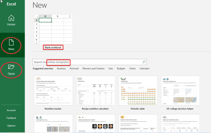
Task: Open the Nutrition tracker template thumbnail
Action: 53,90
